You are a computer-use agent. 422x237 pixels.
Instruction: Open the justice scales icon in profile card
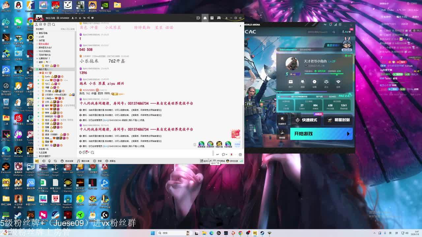pyautogui.click(x=326, y=82)
